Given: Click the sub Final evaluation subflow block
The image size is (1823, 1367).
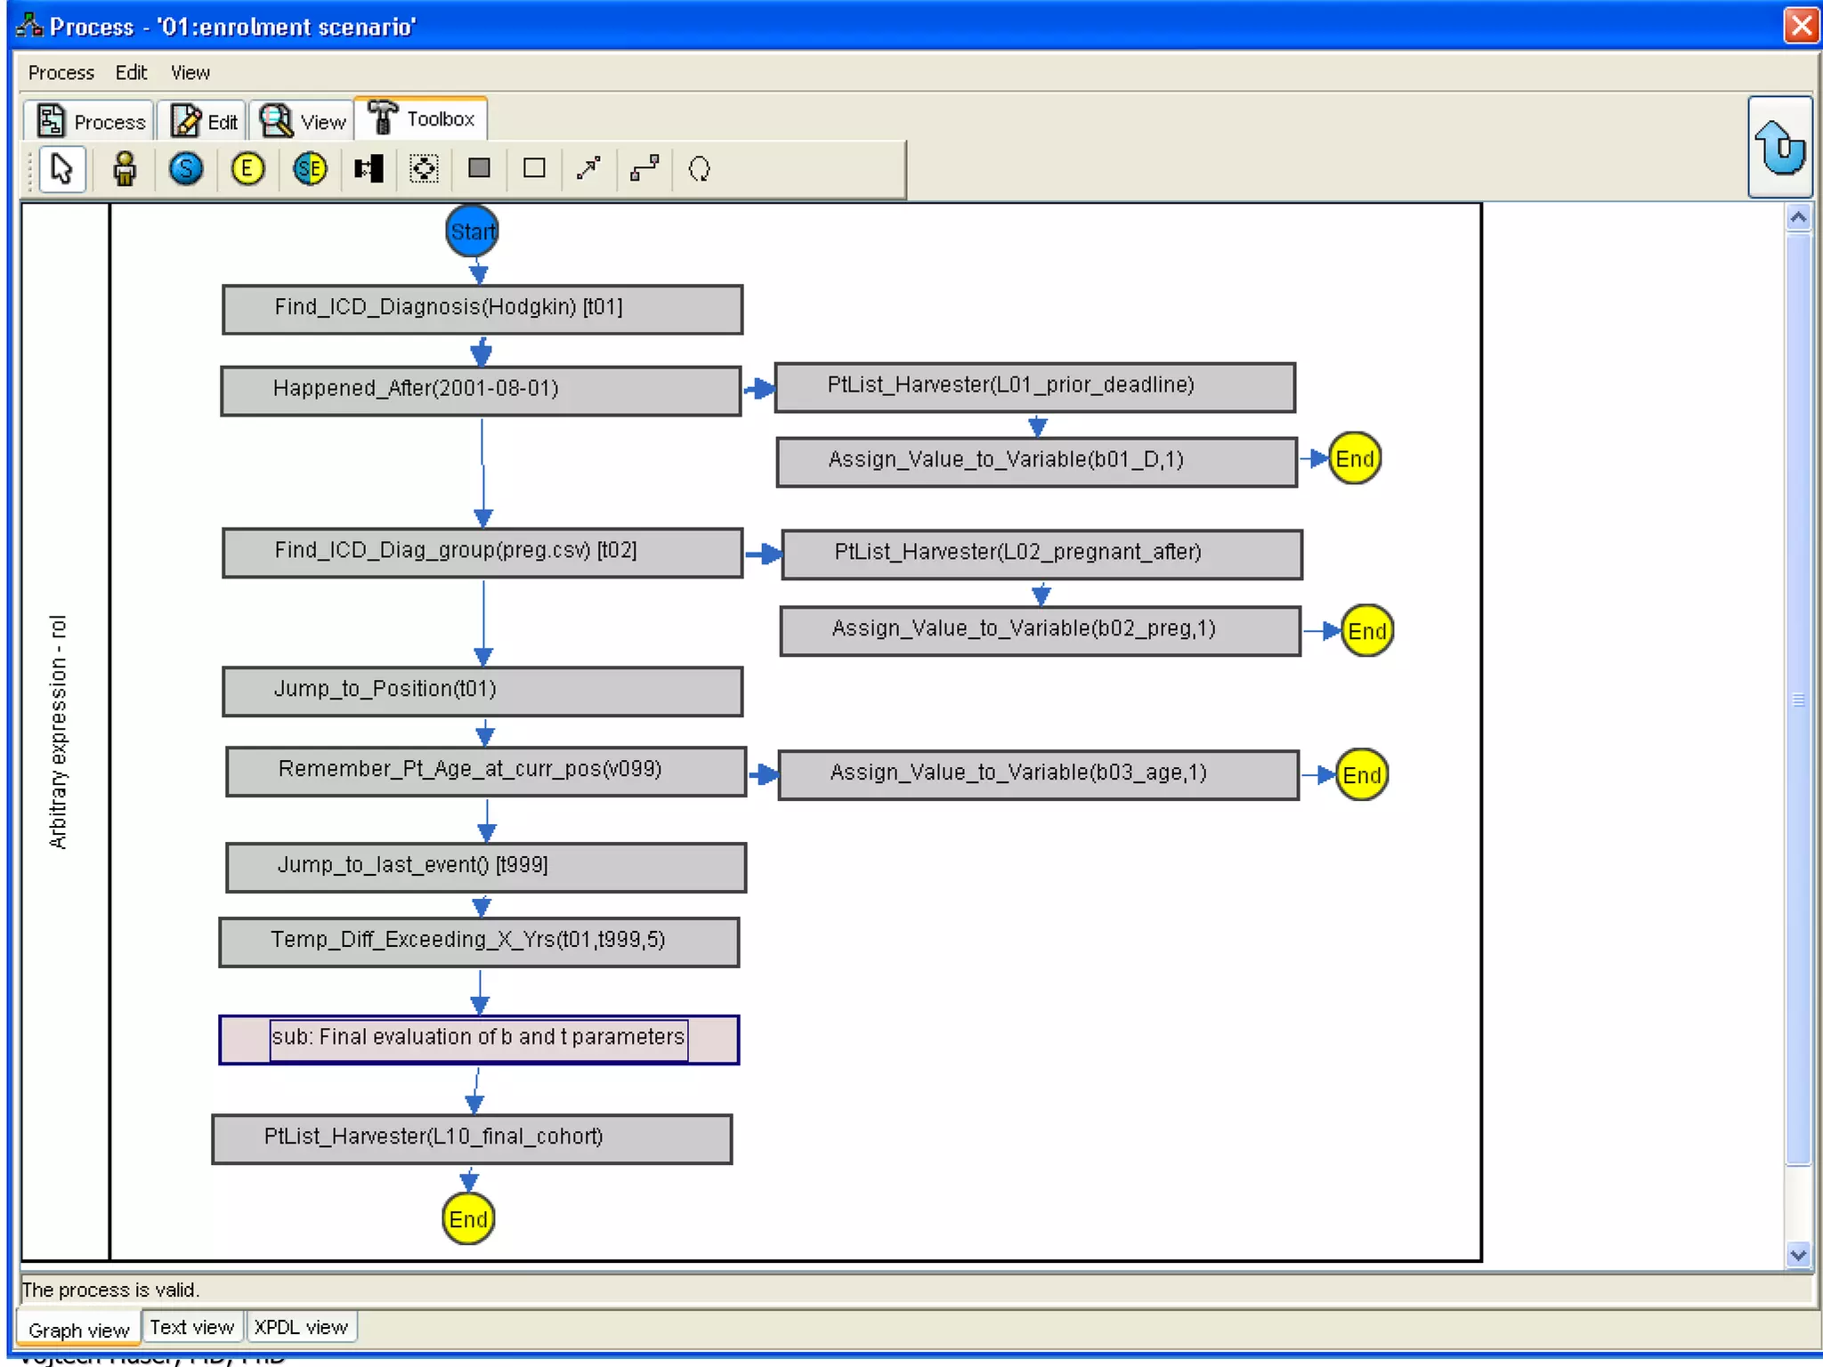Looking at the screenshot, I should tap(479, 1039).
